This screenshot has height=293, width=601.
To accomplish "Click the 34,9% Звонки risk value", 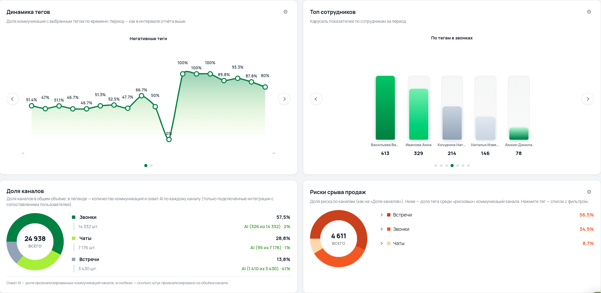I will (x=587, y=229).
